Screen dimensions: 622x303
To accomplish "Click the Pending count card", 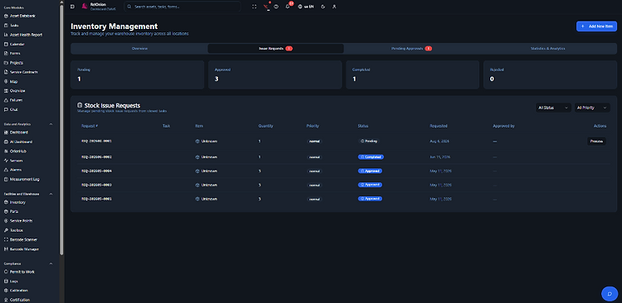I will (137, 75).
